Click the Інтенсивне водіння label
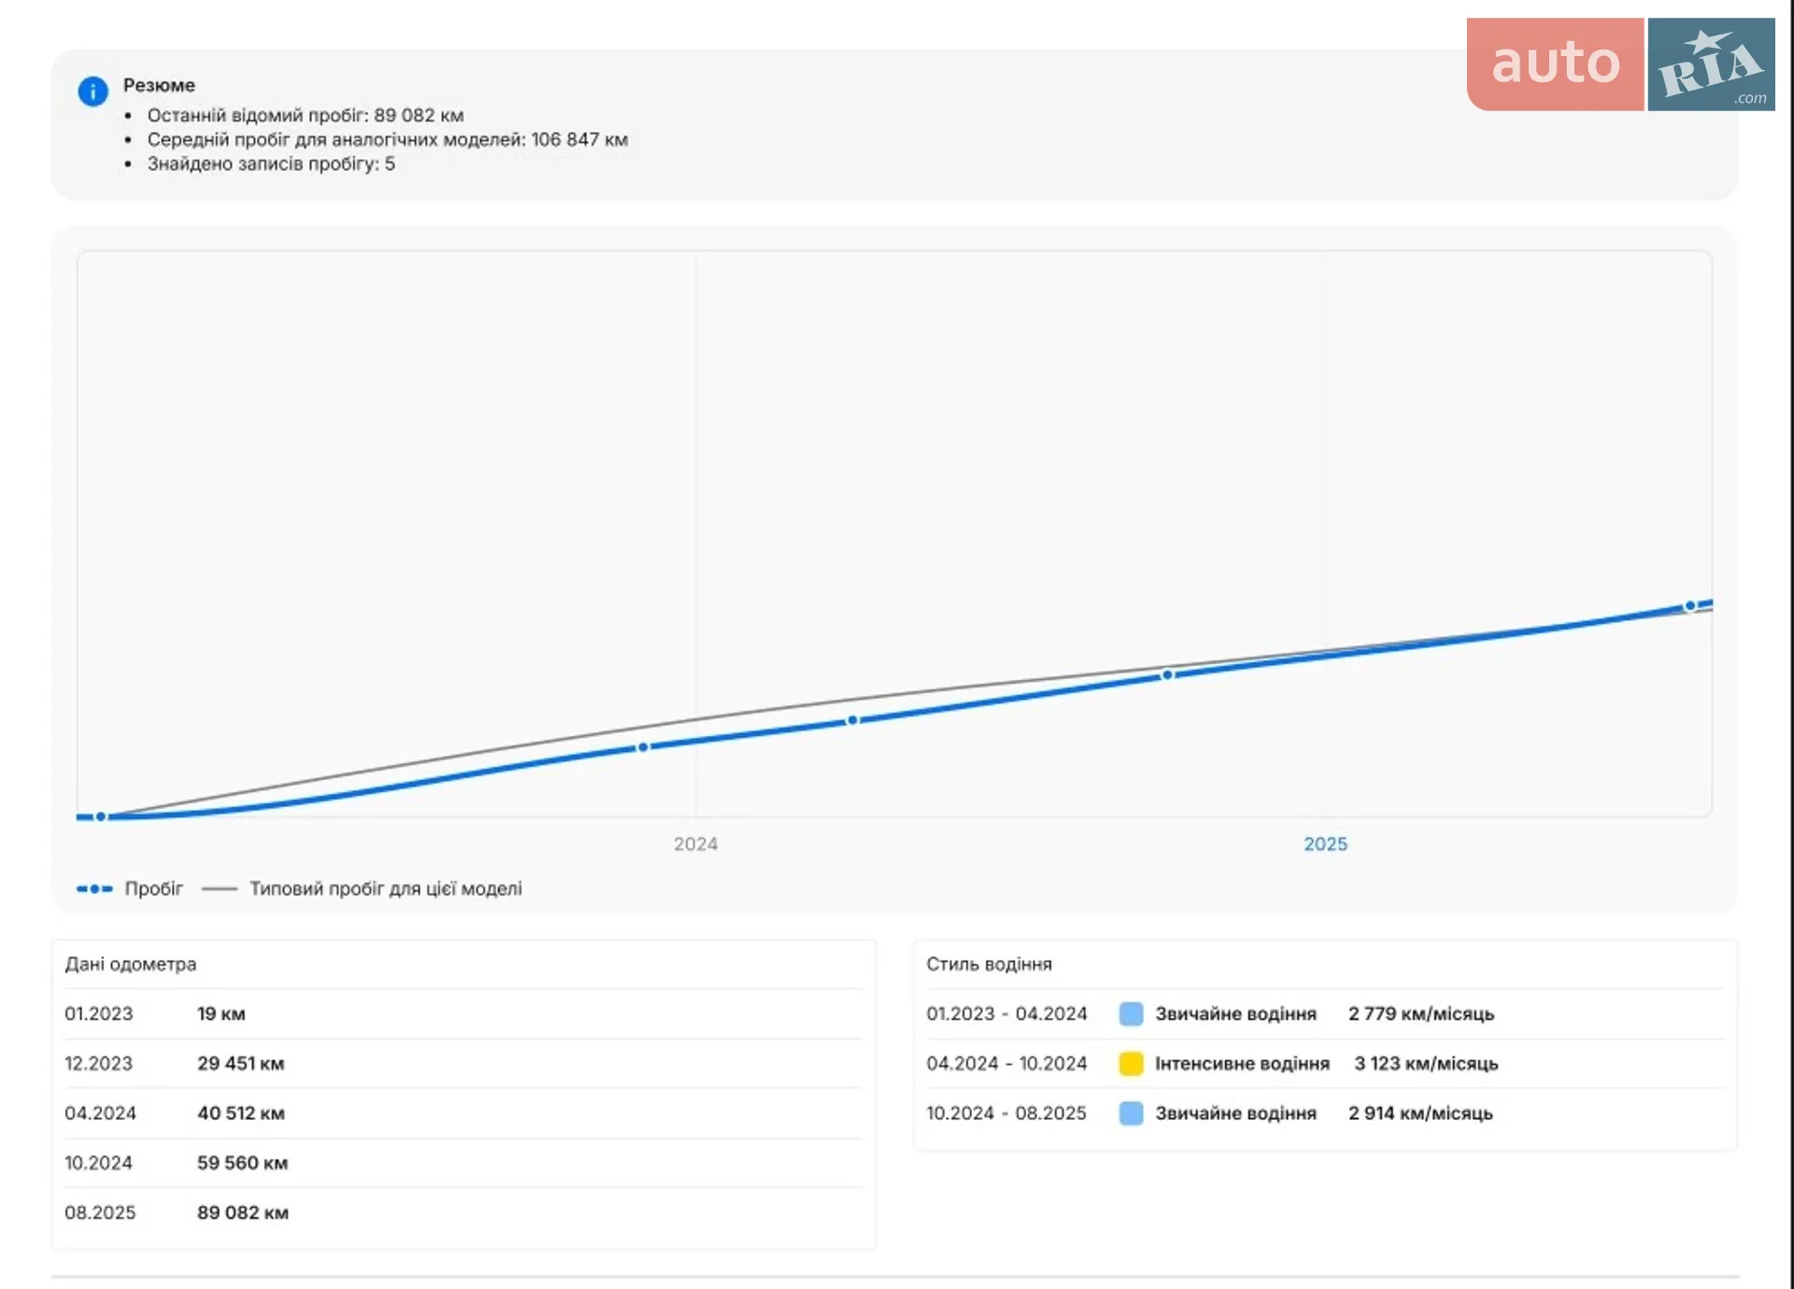The width and height of the screenshot is (1794, 1289). pos(1243,1063)
